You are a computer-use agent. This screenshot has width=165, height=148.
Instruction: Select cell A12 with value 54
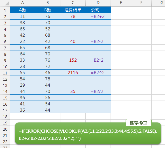click(22, 79)
